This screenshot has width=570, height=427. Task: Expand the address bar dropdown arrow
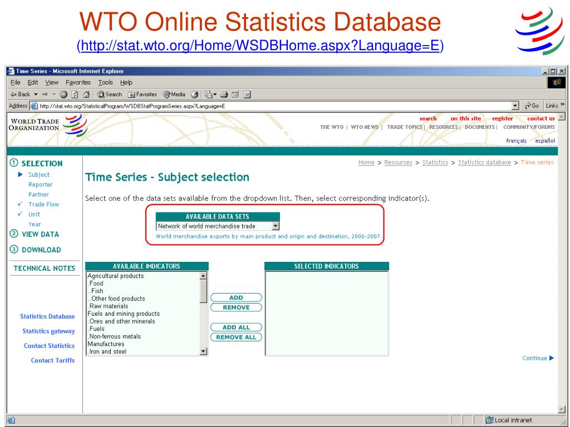point(515,106)
